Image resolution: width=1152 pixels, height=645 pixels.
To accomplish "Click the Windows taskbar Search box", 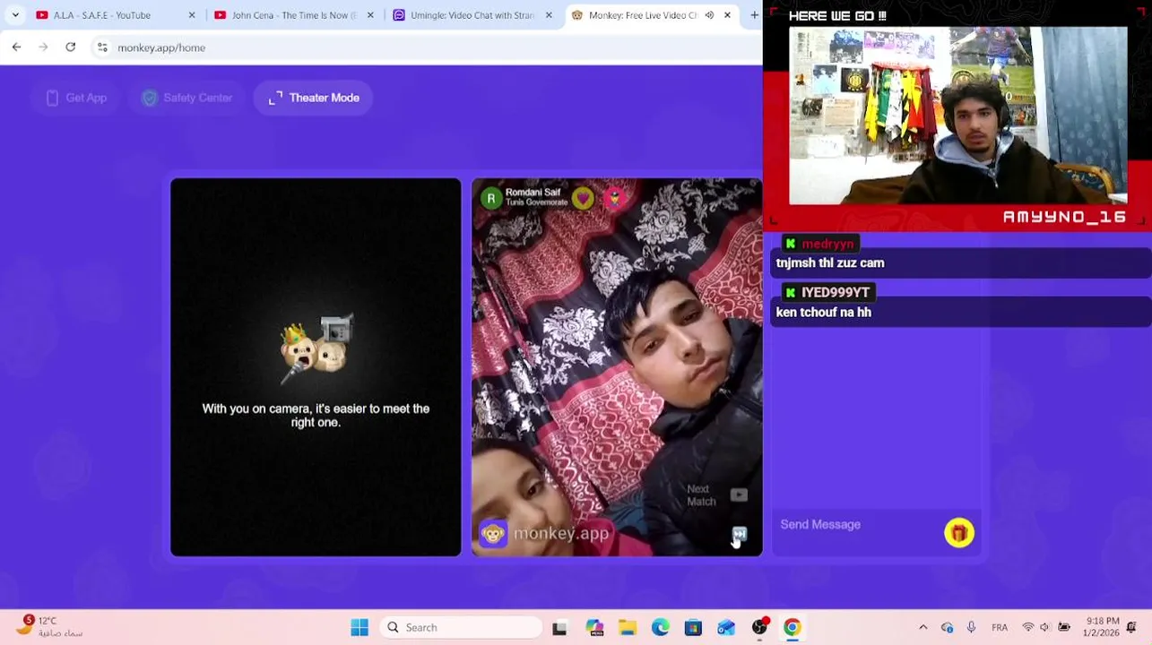I will (460, 627).
